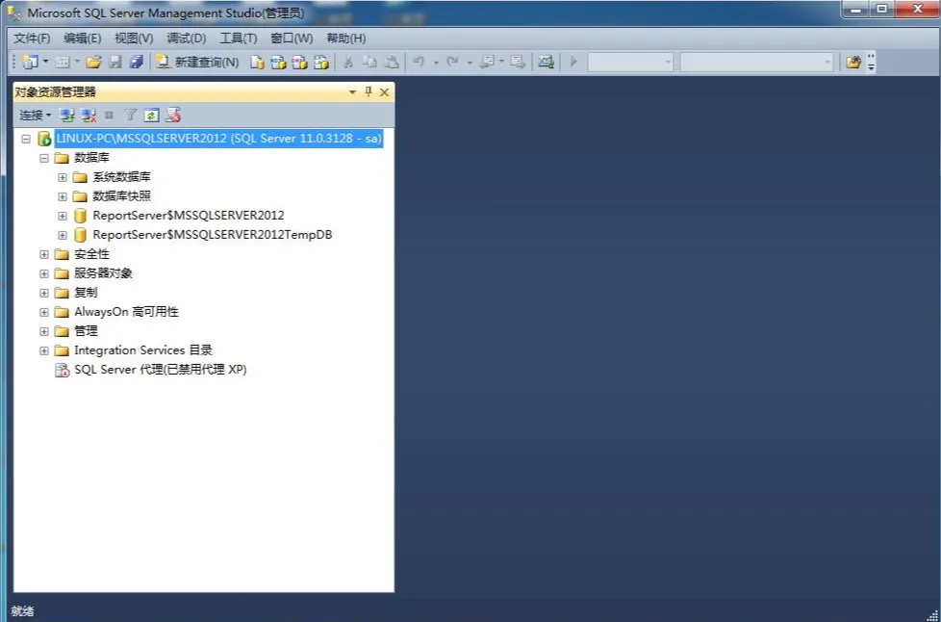The height and width of the screenshot is (622, 941).
Task: Expand the Integration Services 目录 folder
Action: coord(44,350)
